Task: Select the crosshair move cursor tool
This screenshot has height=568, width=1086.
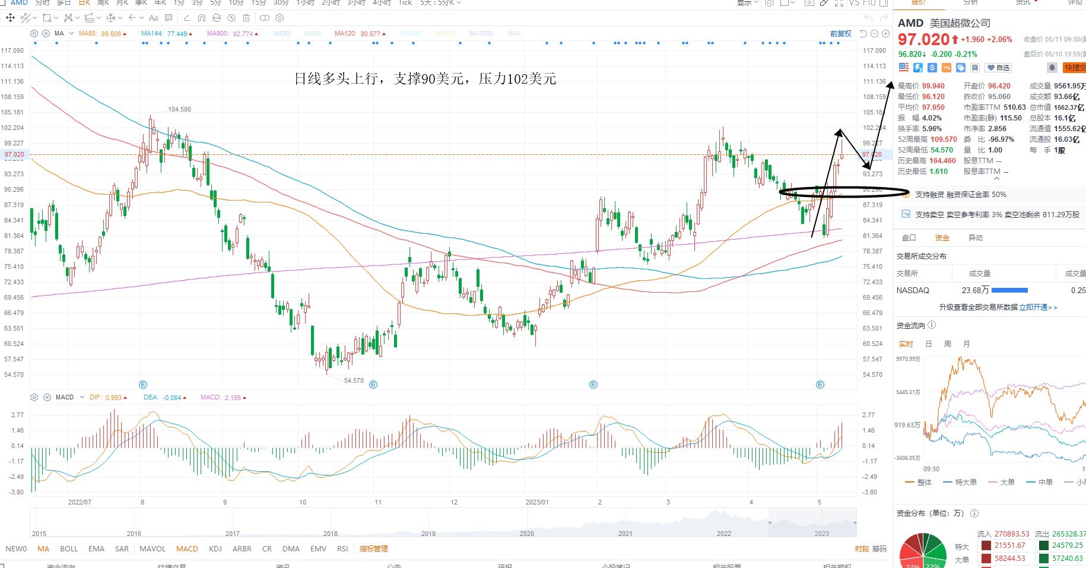Action: pyautogui.click(x=10, y=18)
